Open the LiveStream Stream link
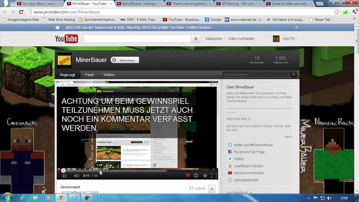The height and width of the screenshot is (202, 359). click(248, 166)
